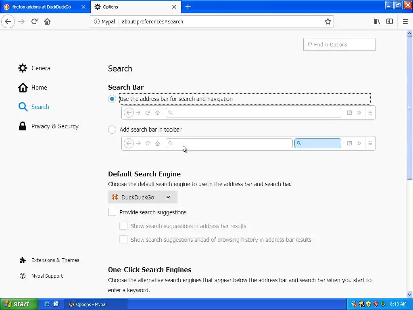
Task: Select Add search bar in toolbar radio
Action: coord(112,130)
